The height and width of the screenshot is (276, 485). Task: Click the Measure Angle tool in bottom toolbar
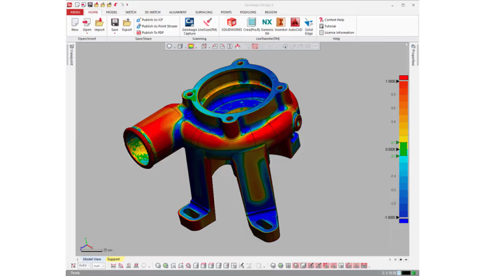(121, 266)
